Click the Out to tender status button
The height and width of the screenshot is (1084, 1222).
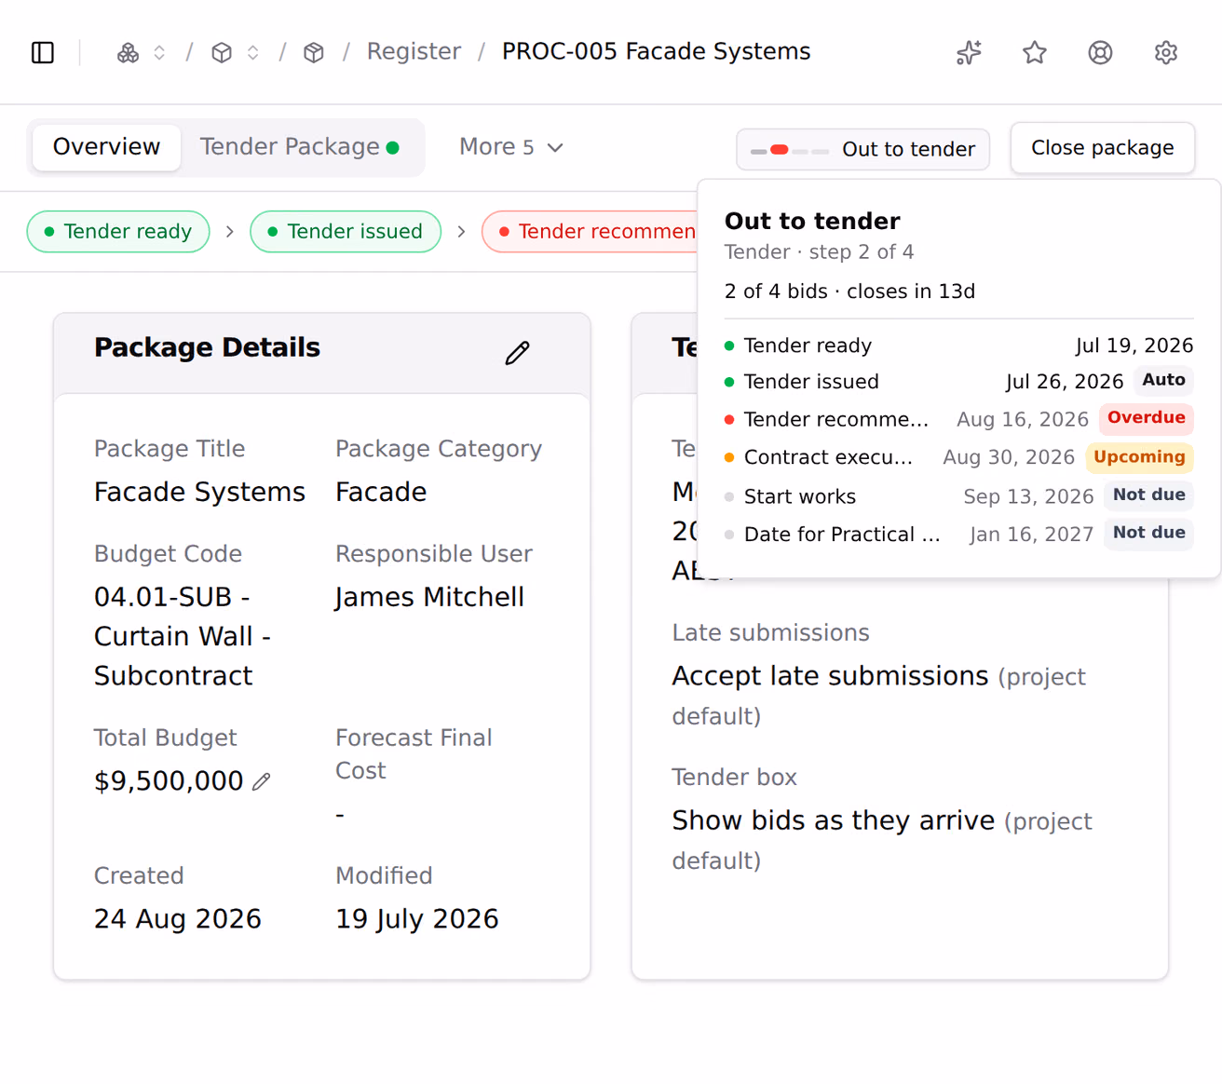click(x=862, y=149)
